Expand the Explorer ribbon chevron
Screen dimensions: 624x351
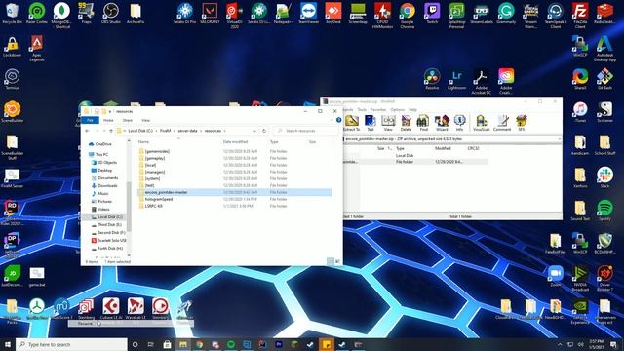[331, 120]
